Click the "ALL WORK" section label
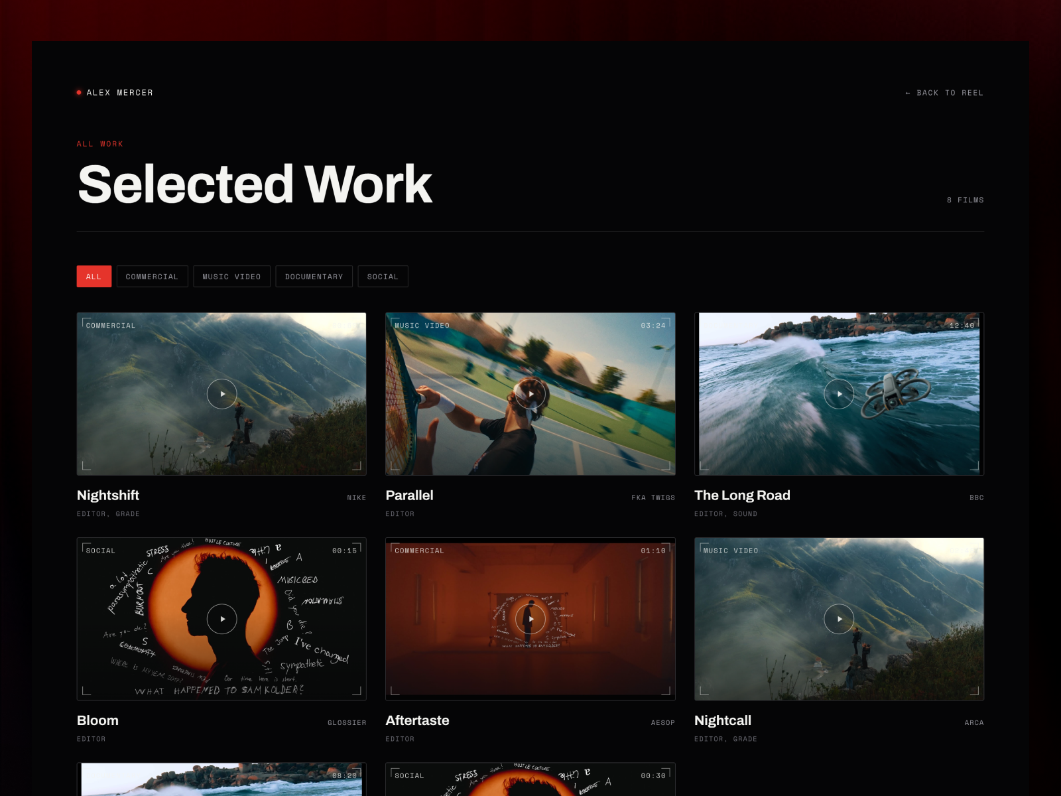 click(100, 144)
